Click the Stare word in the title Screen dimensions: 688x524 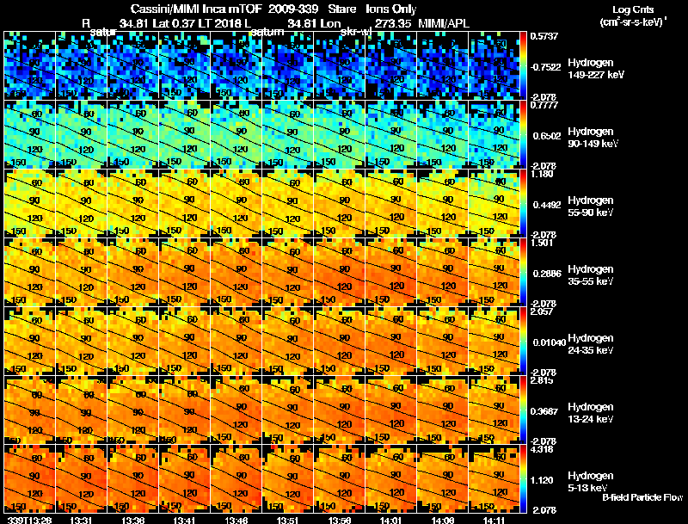click(341, 9)
